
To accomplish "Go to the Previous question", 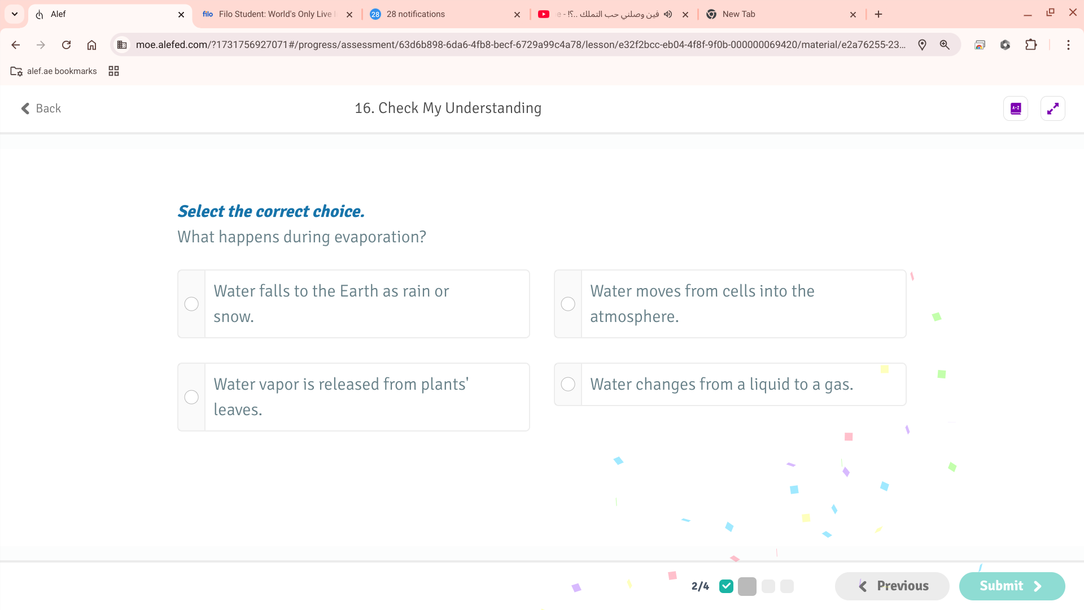I will (x=892, y=586).
